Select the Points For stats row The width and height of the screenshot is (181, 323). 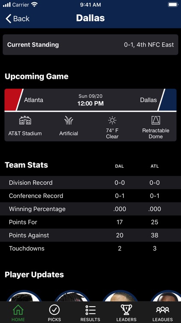click(90, 222)
